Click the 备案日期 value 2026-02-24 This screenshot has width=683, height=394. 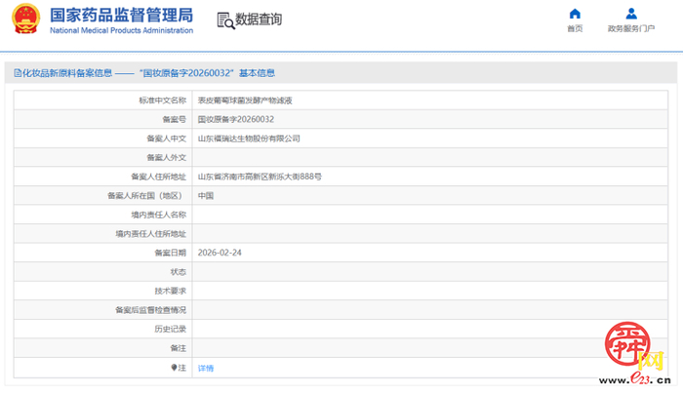point(220,253)
